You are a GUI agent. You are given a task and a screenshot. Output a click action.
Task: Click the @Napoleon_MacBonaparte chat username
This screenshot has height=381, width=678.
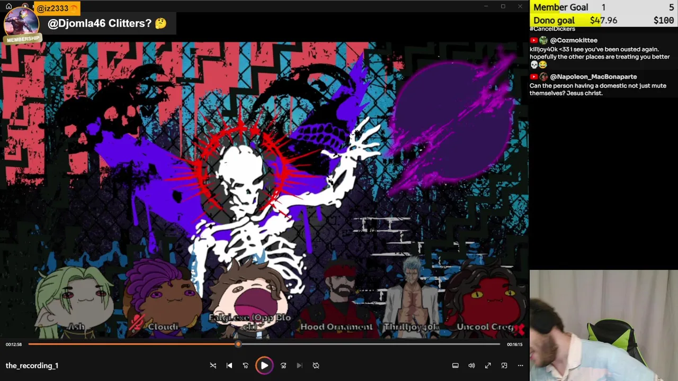click(593, 77)
